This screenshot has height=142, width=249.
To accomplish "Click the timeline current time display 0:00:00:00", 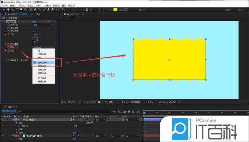I will coord(9,111).
